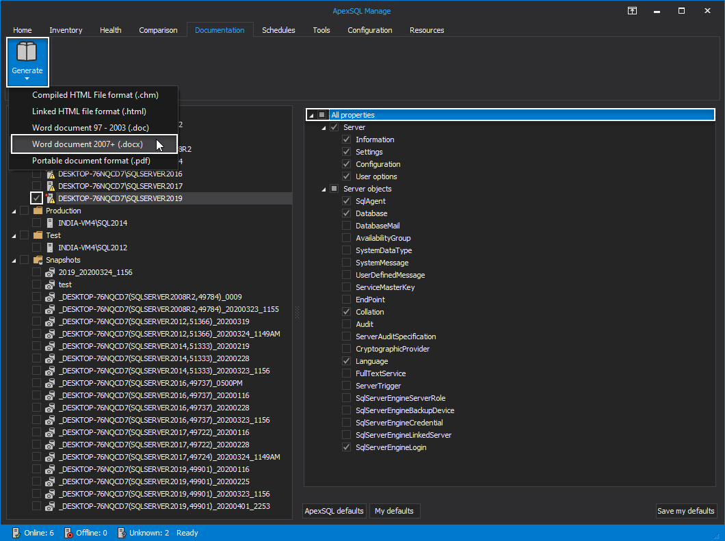Click the server icon for DESKTOP-76NQCD7\SQLSERVER2019

point(51,198)
